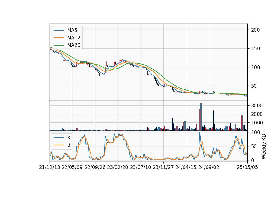275x197 pixels.
Task: Click the green MA20 legend line sample
Action: pyautogui.click(x=58, y=45)
